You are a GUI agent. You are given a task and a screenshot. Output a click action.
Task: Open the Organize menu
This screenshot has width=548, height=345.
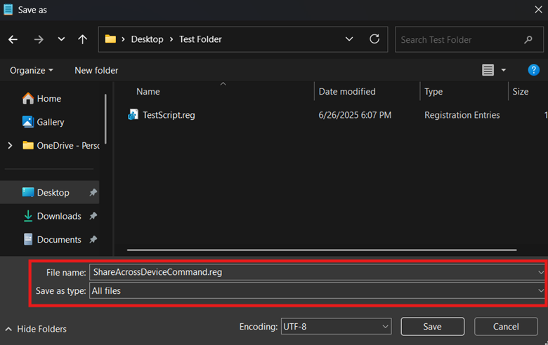(32, 70)
